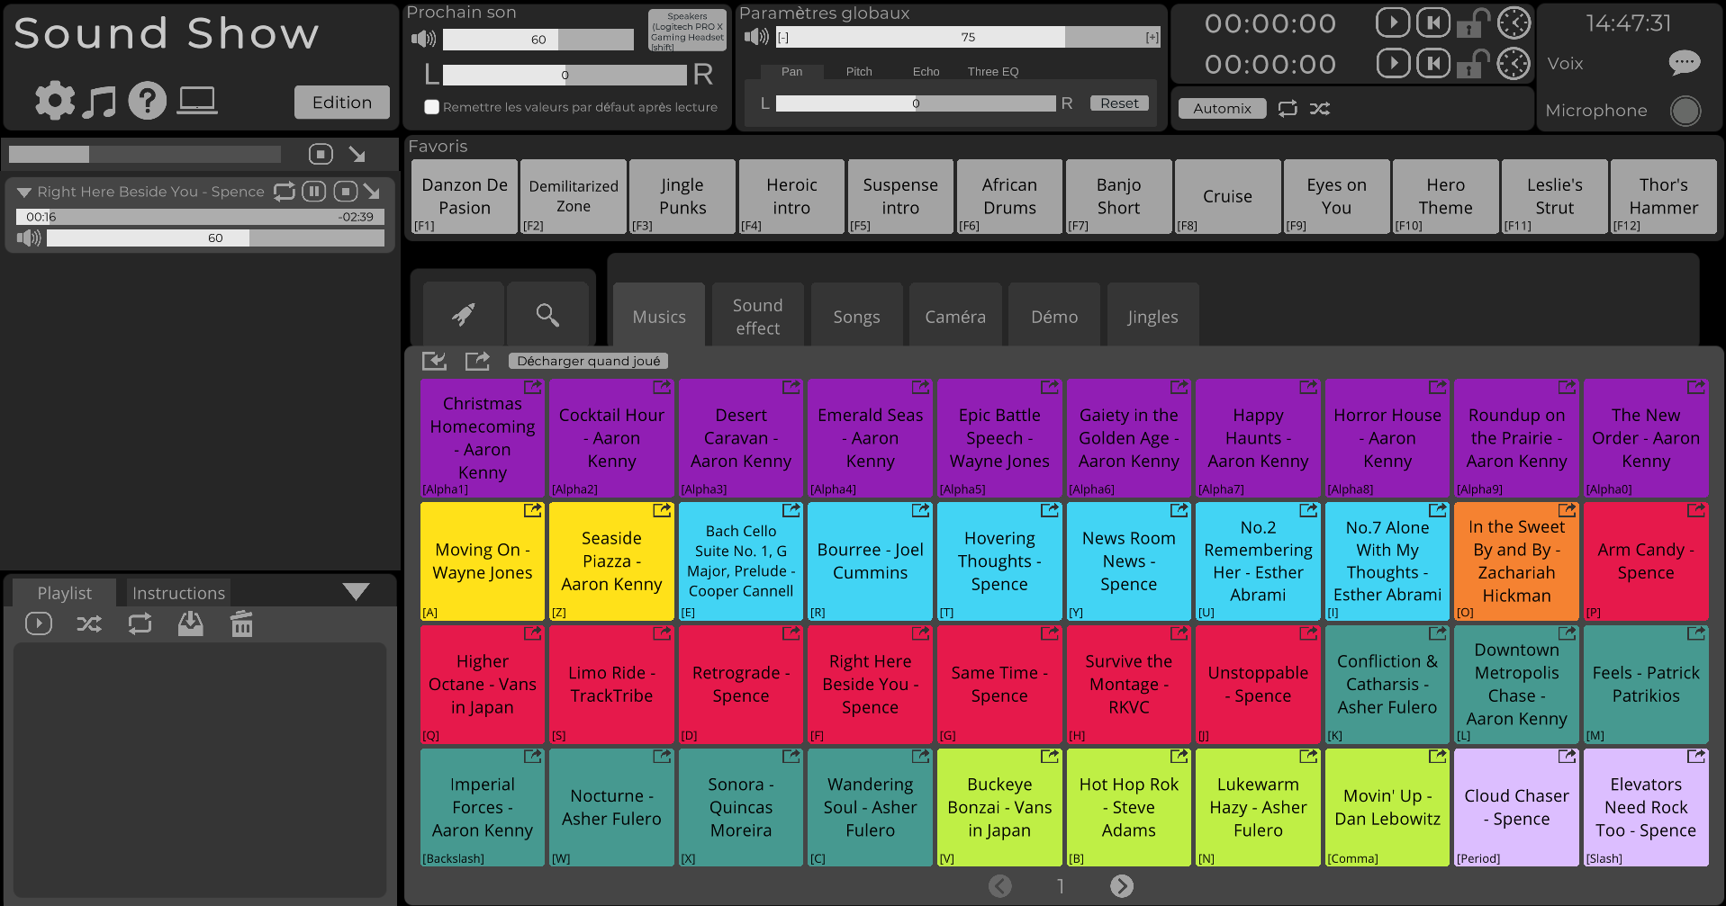1726x906 pixels.
Task: Mute the global parameters speaker icon
Action: [756, 37]
